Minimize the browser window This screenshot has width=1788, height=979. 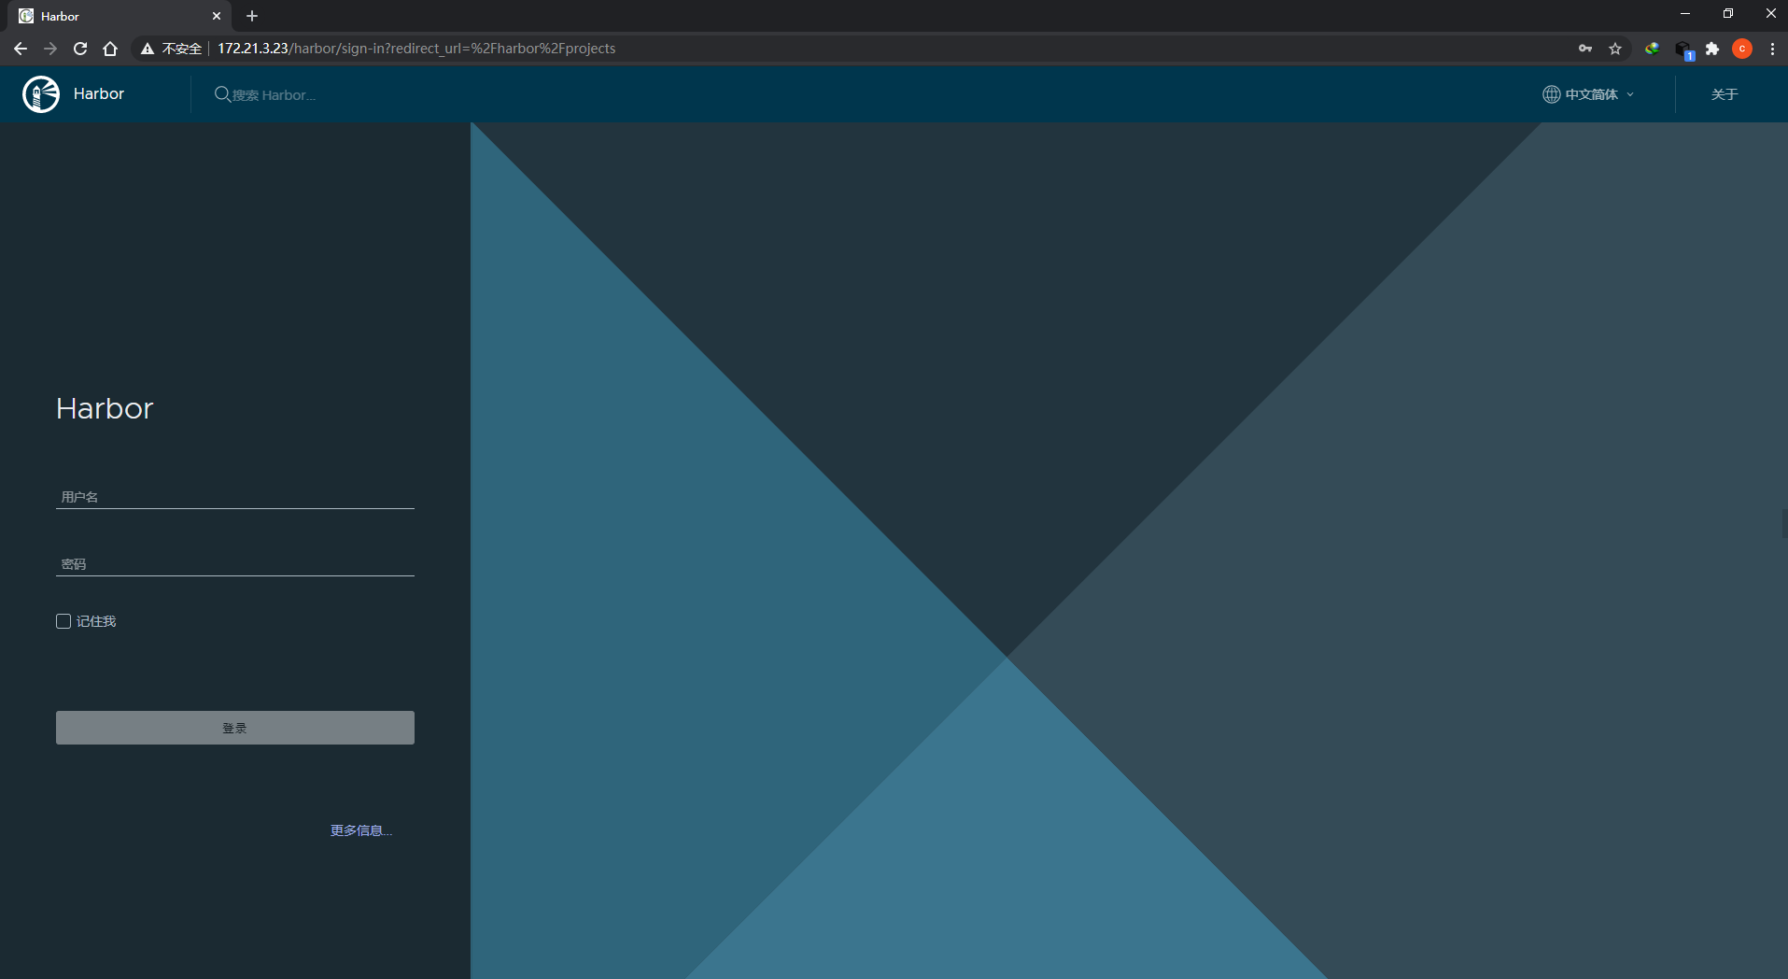1685,13
